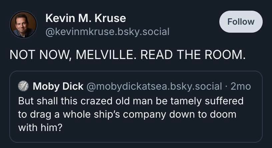Image resolution: width=272 pixels, height=148 pixels.
Task: Visit the @mobydickatsea.bsky.social handle
Action: click(x=154, y=86)
